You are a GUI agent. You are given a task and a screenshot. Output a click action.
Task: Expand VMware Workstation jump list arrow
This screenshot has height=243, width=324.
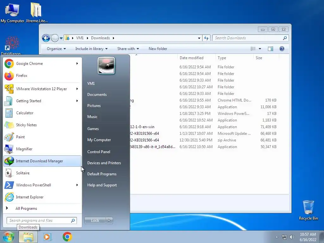[77, 89]
